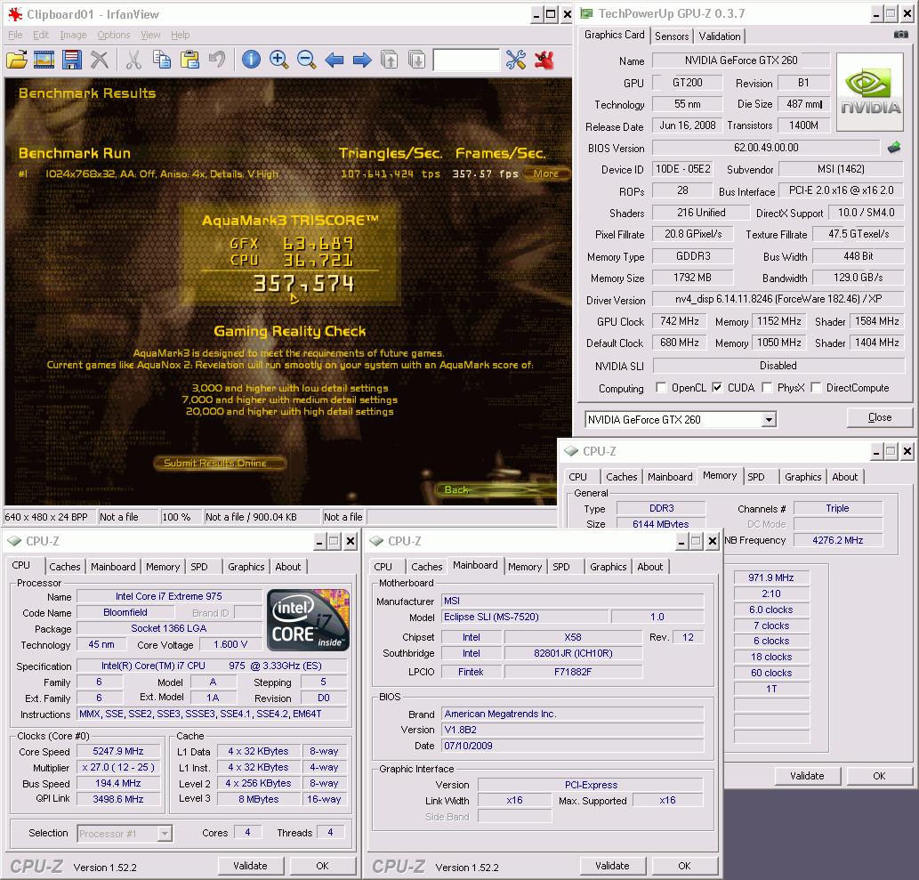The image size is (919, 880).
Task: Open IrfanView Image menu
Action: (x=73, y=36)
